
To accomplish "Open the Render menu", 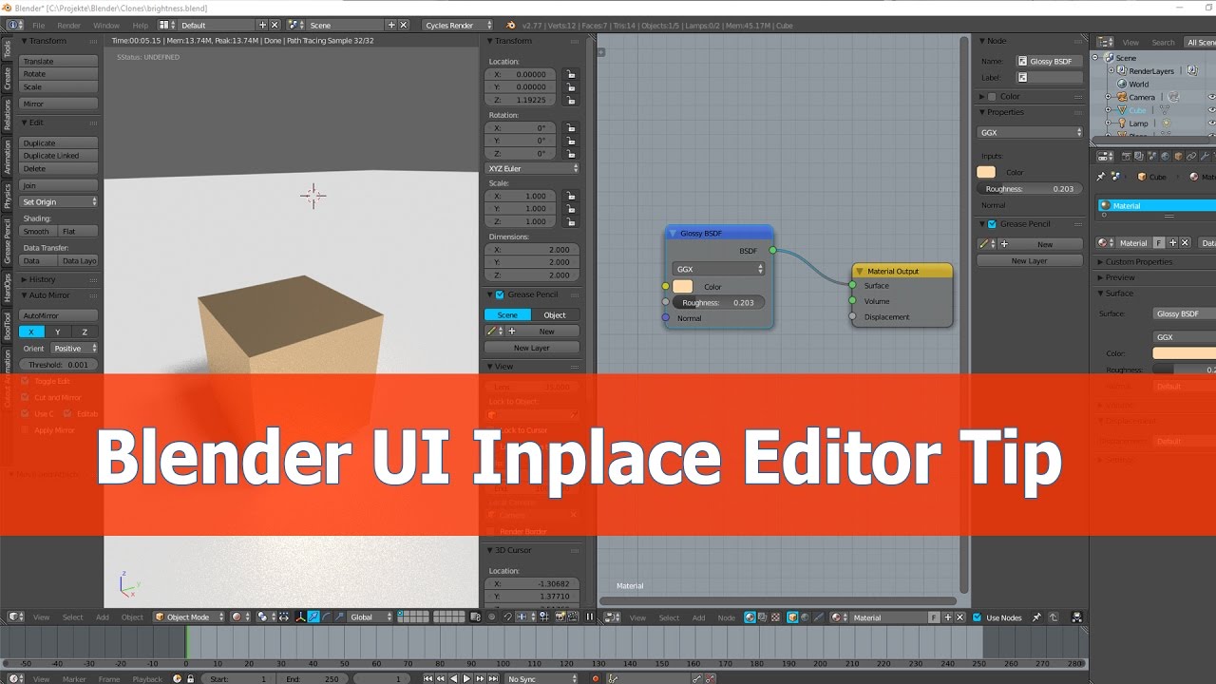I will [x=68, y=25].
